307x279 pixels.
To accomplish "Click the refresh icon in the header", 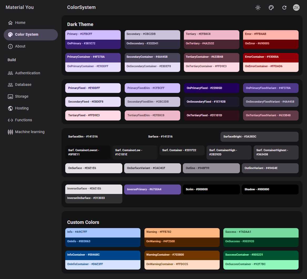I will (x=284, y=8).
